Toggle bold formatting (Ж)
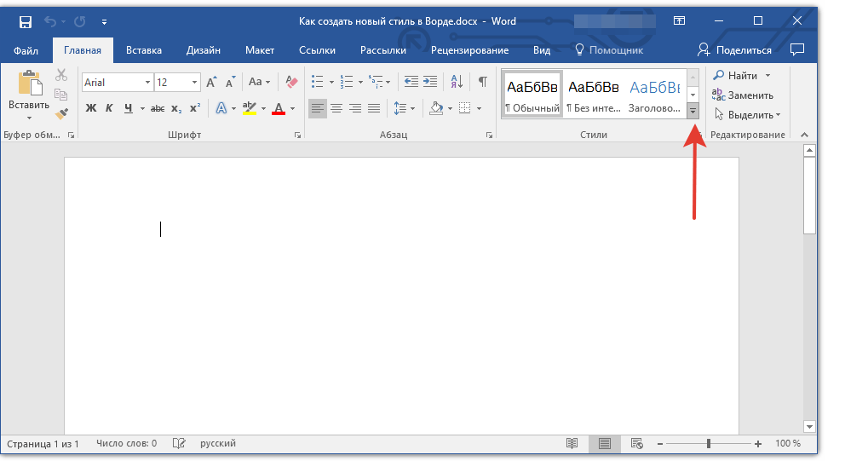Image resolution: width=845 pixels, height=461 pixels. click(91, 108)
